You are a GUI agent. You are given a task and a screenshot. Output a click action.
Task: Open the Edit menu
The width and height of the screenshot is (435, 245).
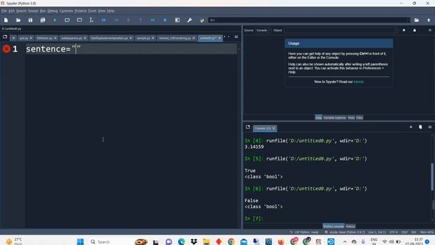point(12,11)
